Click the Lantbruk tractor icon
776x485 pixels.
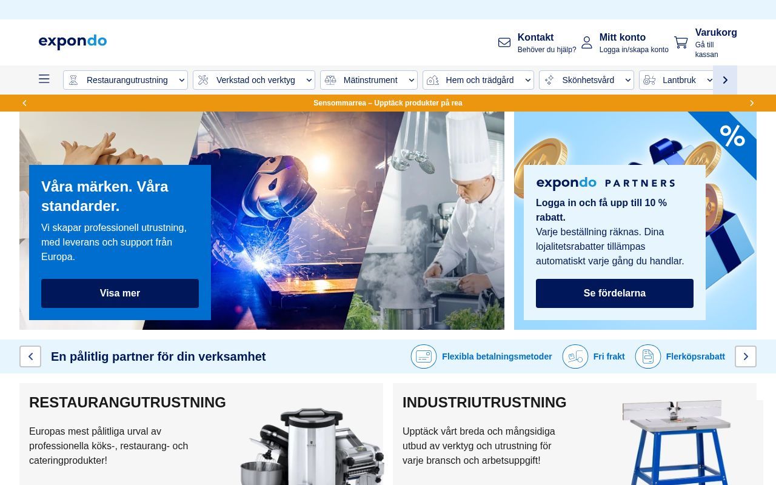(x=649, y=80)
